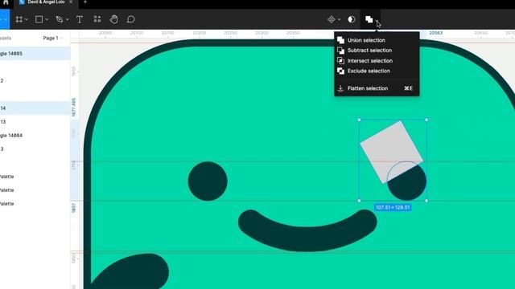Open a new tab with plus icon
Viewport: 515px width, 289px height.
[85, 2]
